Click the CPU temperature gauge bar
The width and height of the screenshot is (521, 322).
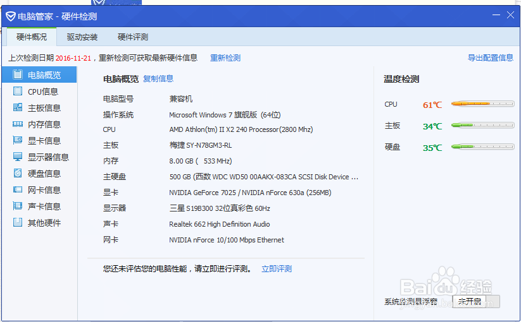click(483, 104)
